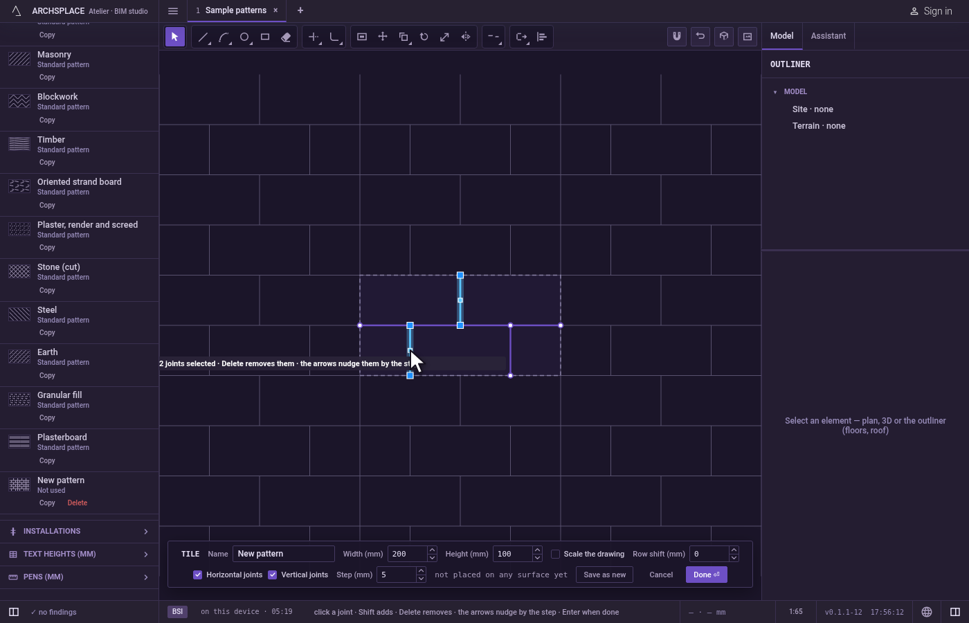The image size is (969, 623).
Task: Add a new tab with plus
Action: pos(300,10)
